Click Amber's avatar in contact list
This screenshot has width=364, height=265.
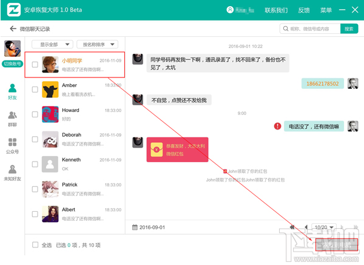pos(50,90)
